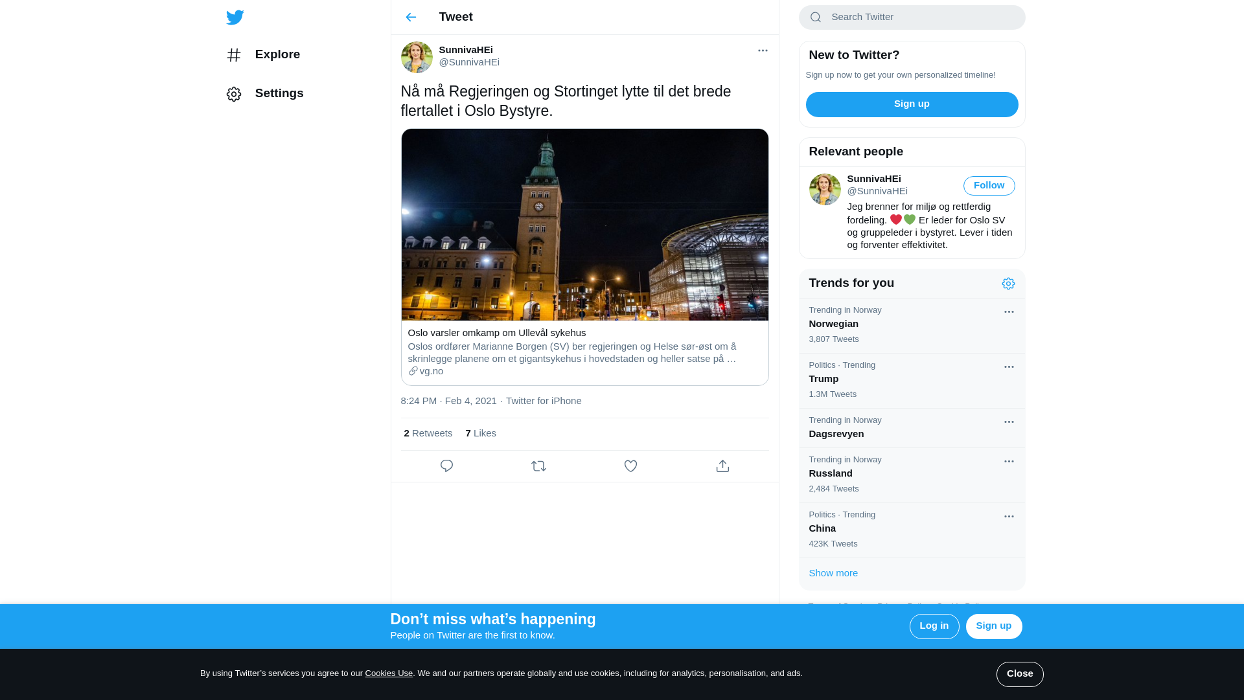This screenshot has height=700, width=1244.
Task: Close the cookie notice
Action: (1019, 674)
